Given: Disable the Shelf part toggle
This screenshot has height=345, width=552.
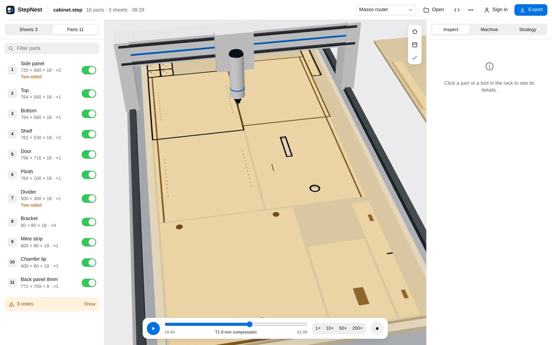Looking at the screenshot, I should point(89,134).
